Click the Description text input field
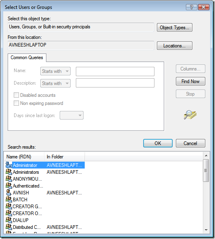This screenshot has height=239, width=215. 115,83
